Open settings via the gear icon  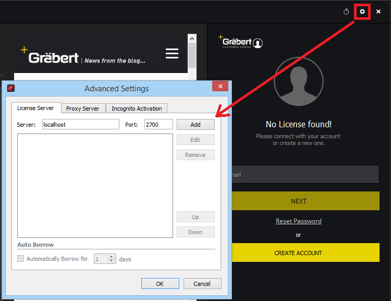click(x=362, y=11)
